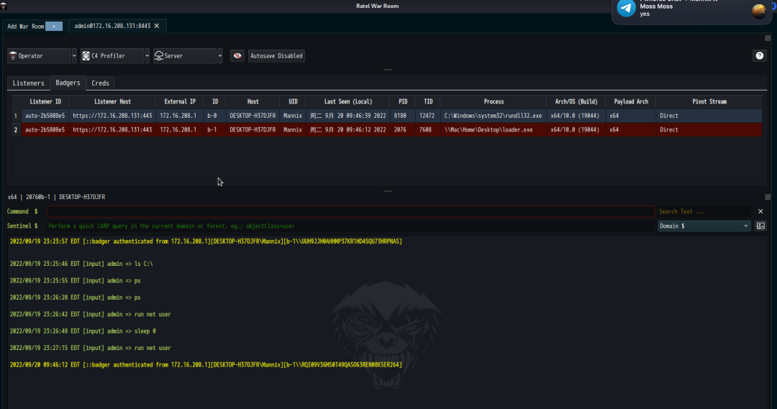Image resolution: width=777 pixels, height=409 pixels.
Task: Switch to the Creds tab
Action: 100,83
